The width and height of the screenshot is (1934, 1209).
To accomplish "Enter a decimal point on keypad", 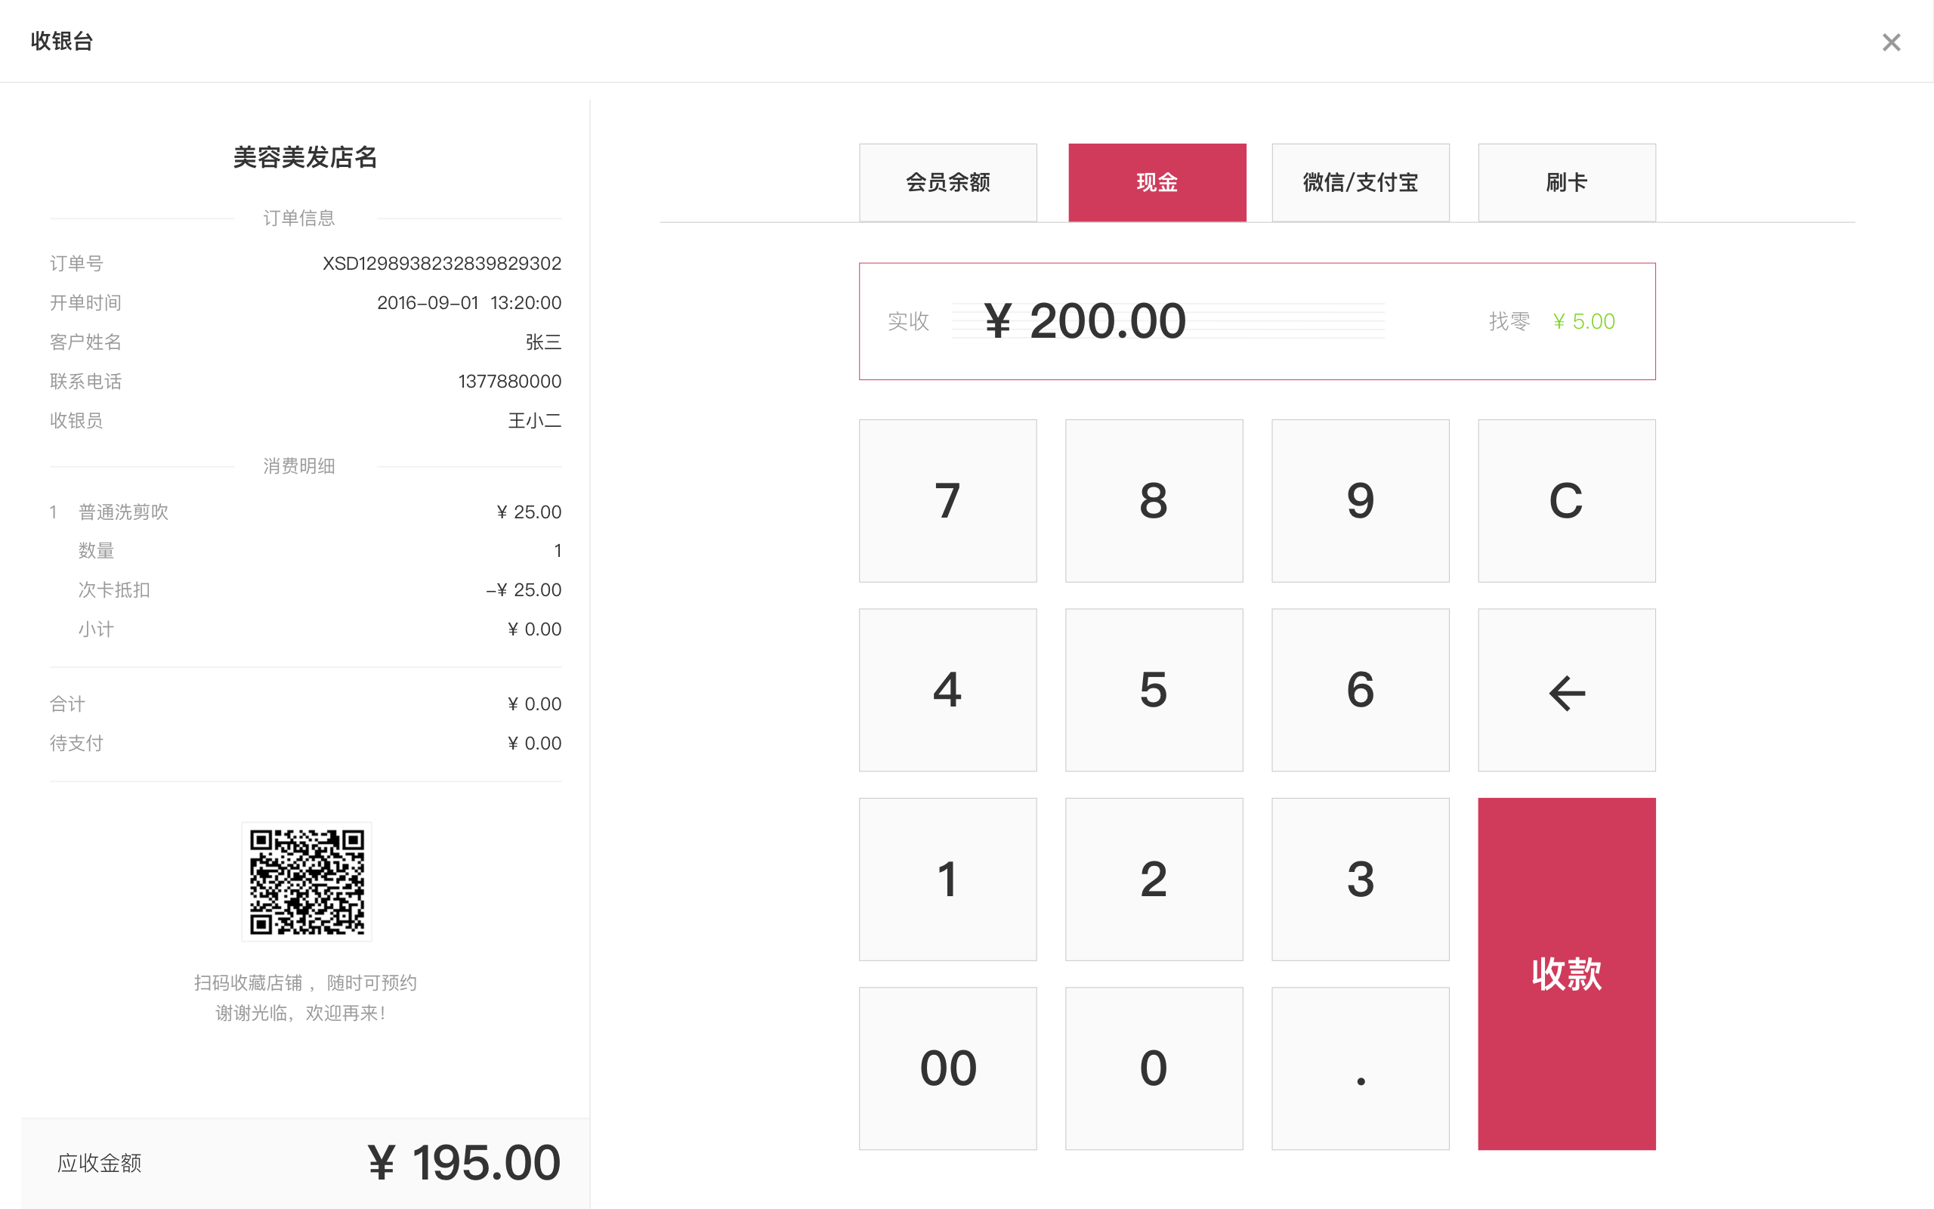I will (x=1359, y=1068).
